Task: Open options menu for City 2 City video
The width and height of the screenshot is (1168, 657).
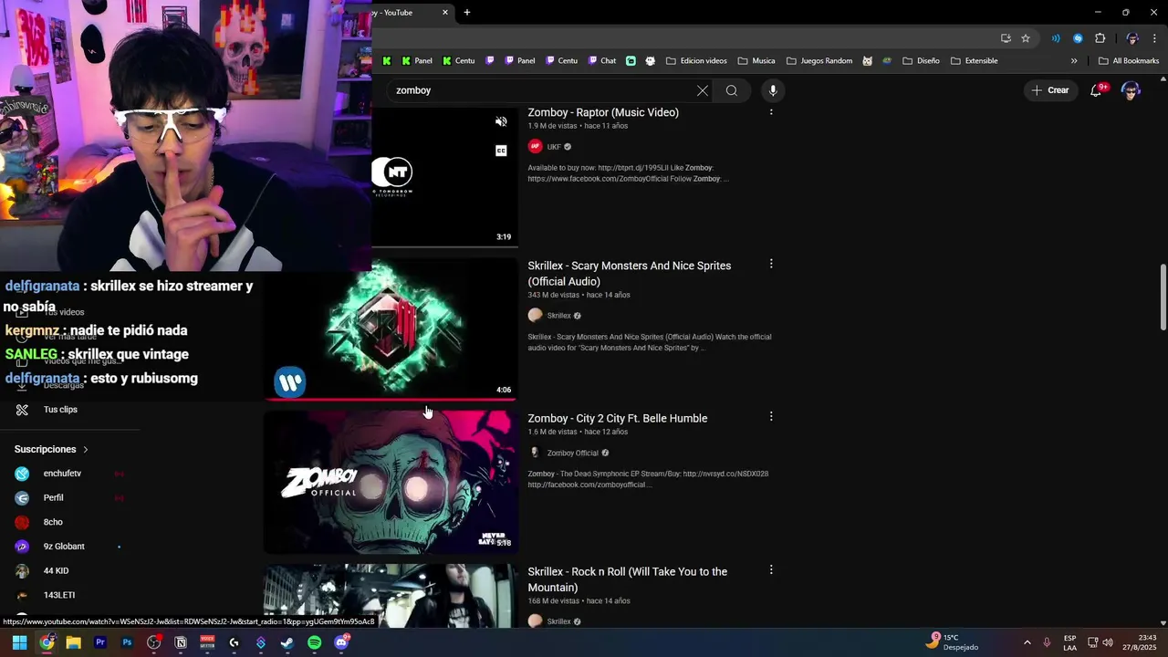Action: [771, 416]
